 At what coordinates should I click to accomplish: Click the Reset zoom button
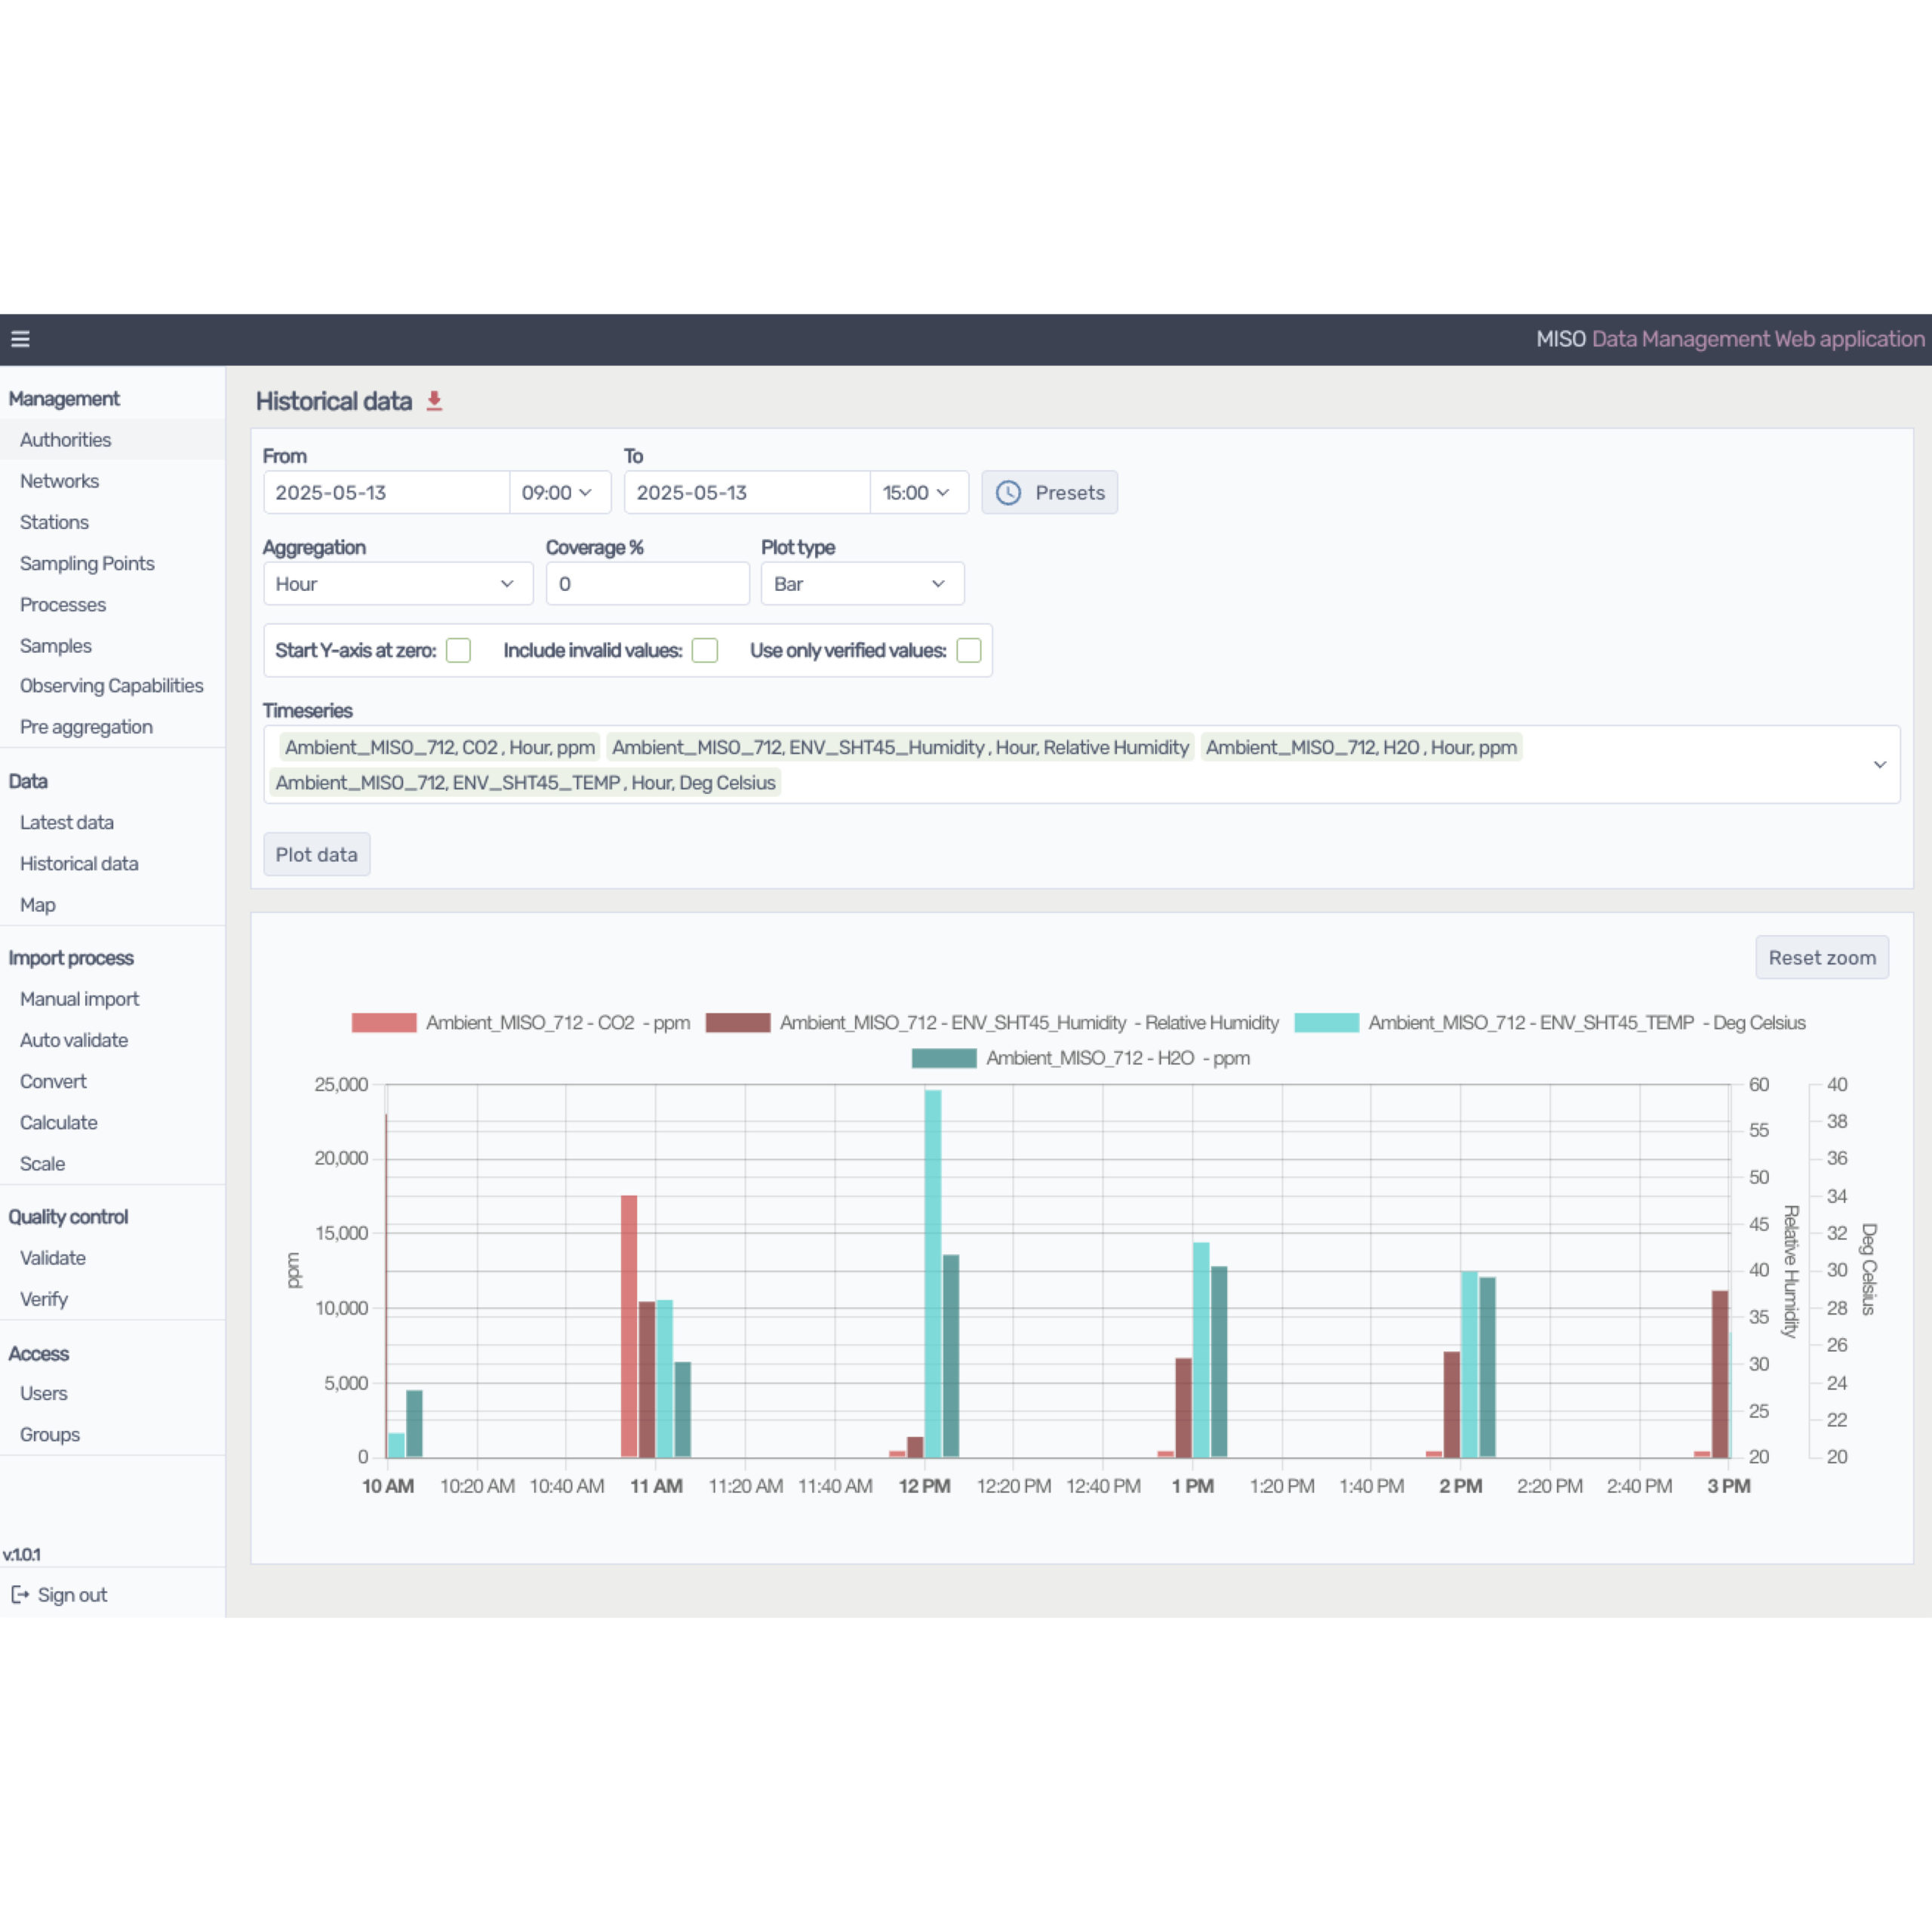1821,957
